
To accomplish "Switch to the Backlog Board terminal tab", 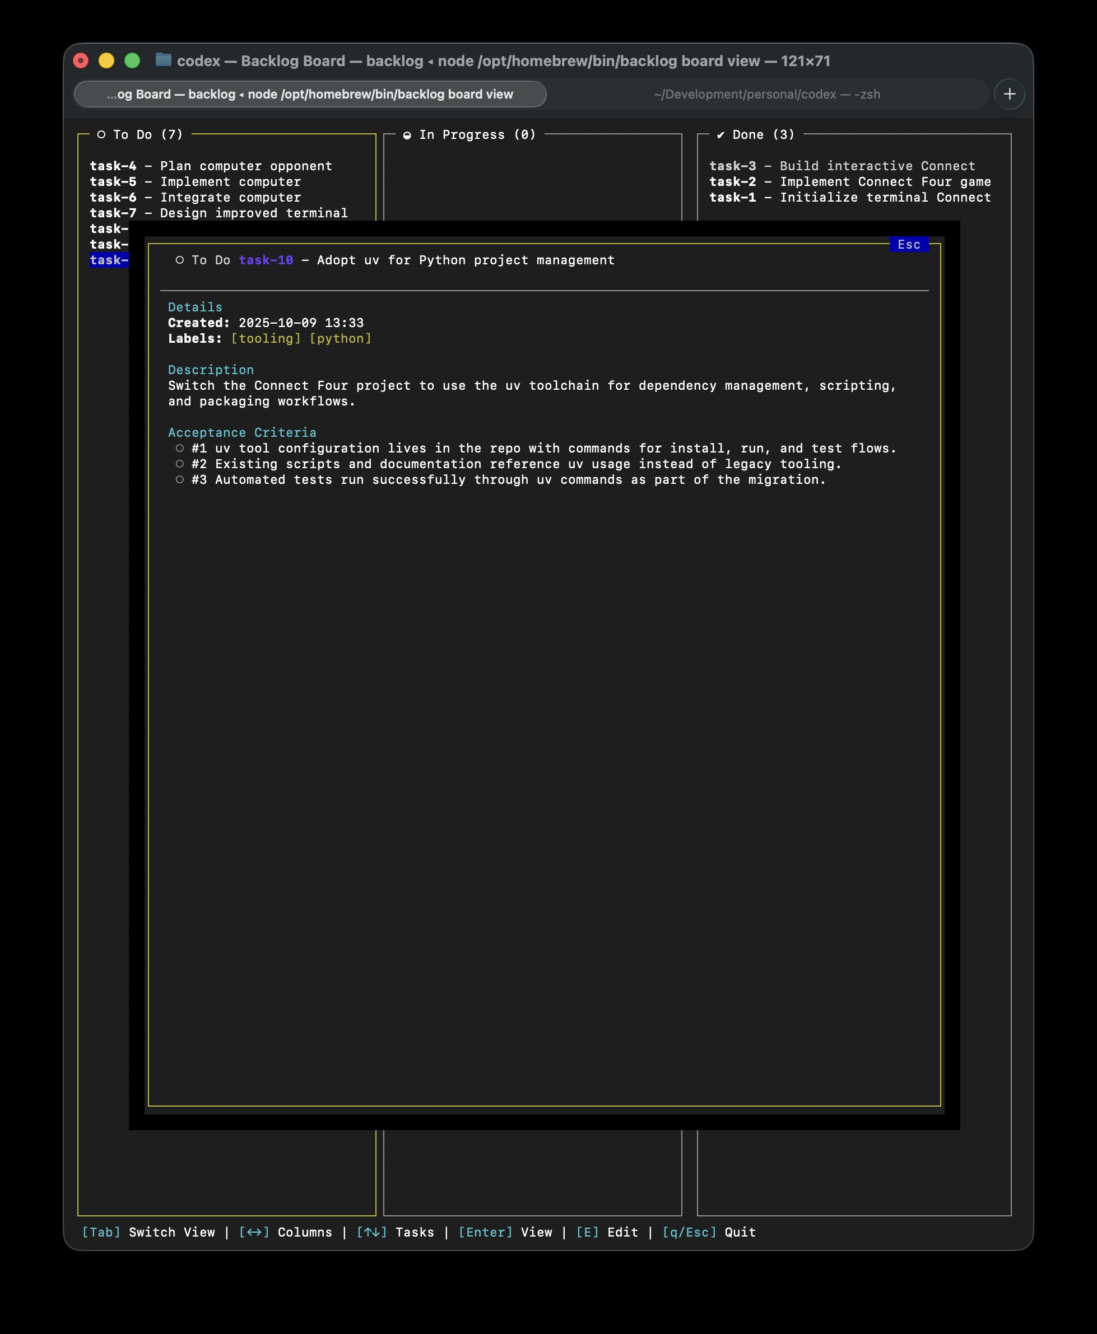I will coord(310,94).
